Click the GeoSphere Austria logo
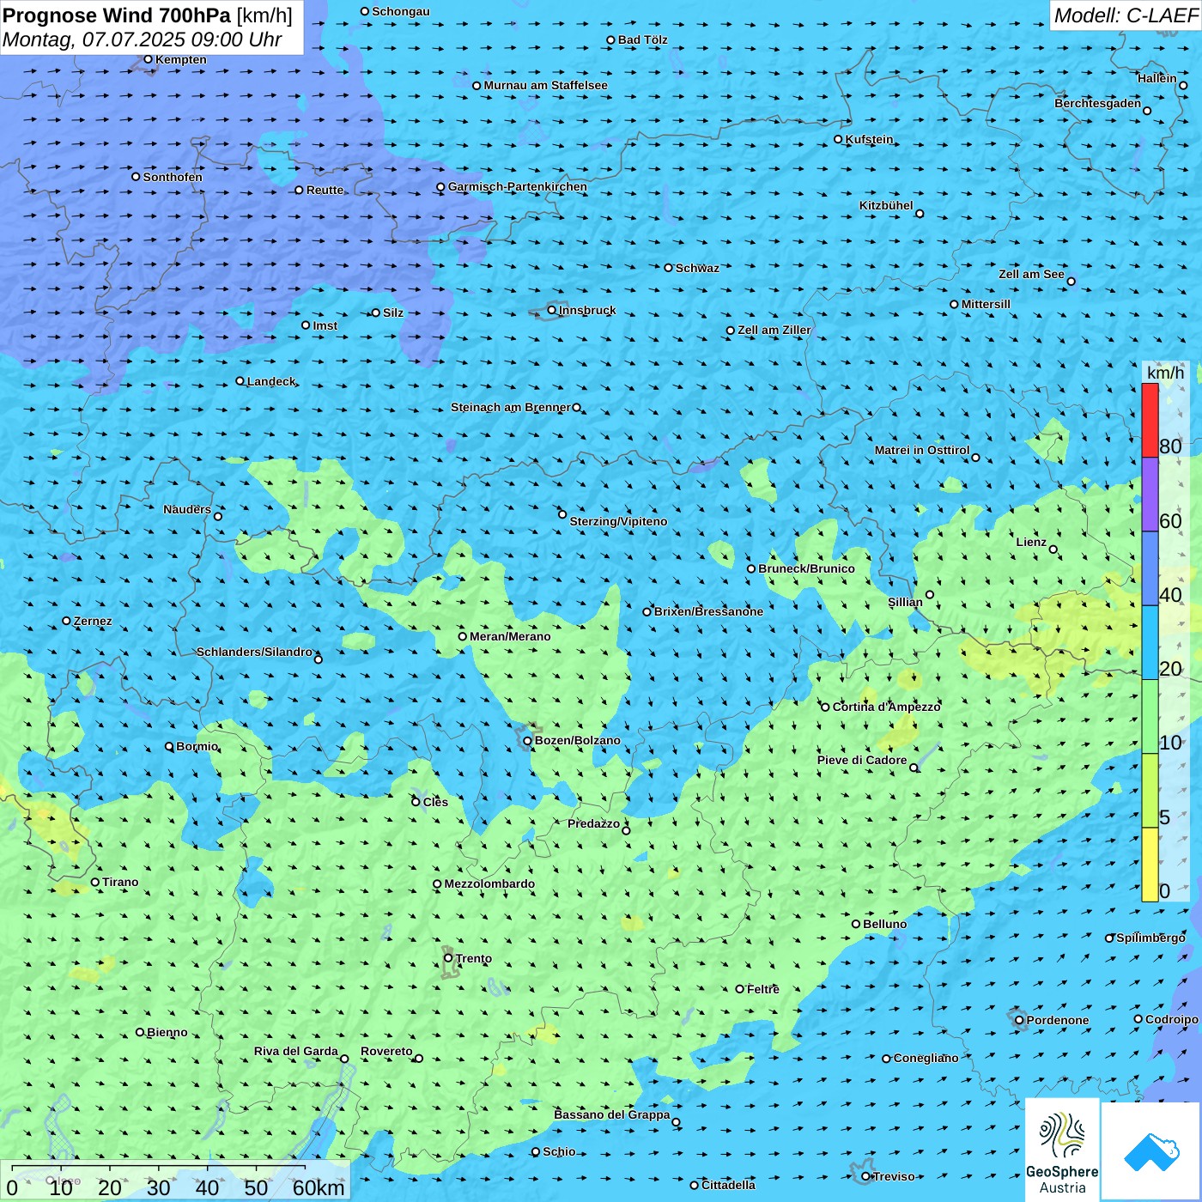The height and width of the screenshot is (1202, 1202). (1062, 1149)
